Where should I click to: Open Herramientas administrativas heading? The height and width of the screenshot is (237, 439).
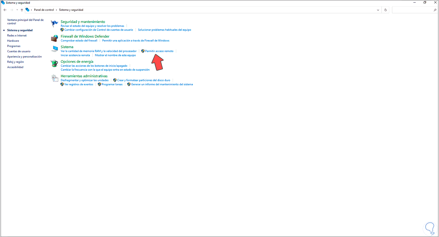point(84,76)
